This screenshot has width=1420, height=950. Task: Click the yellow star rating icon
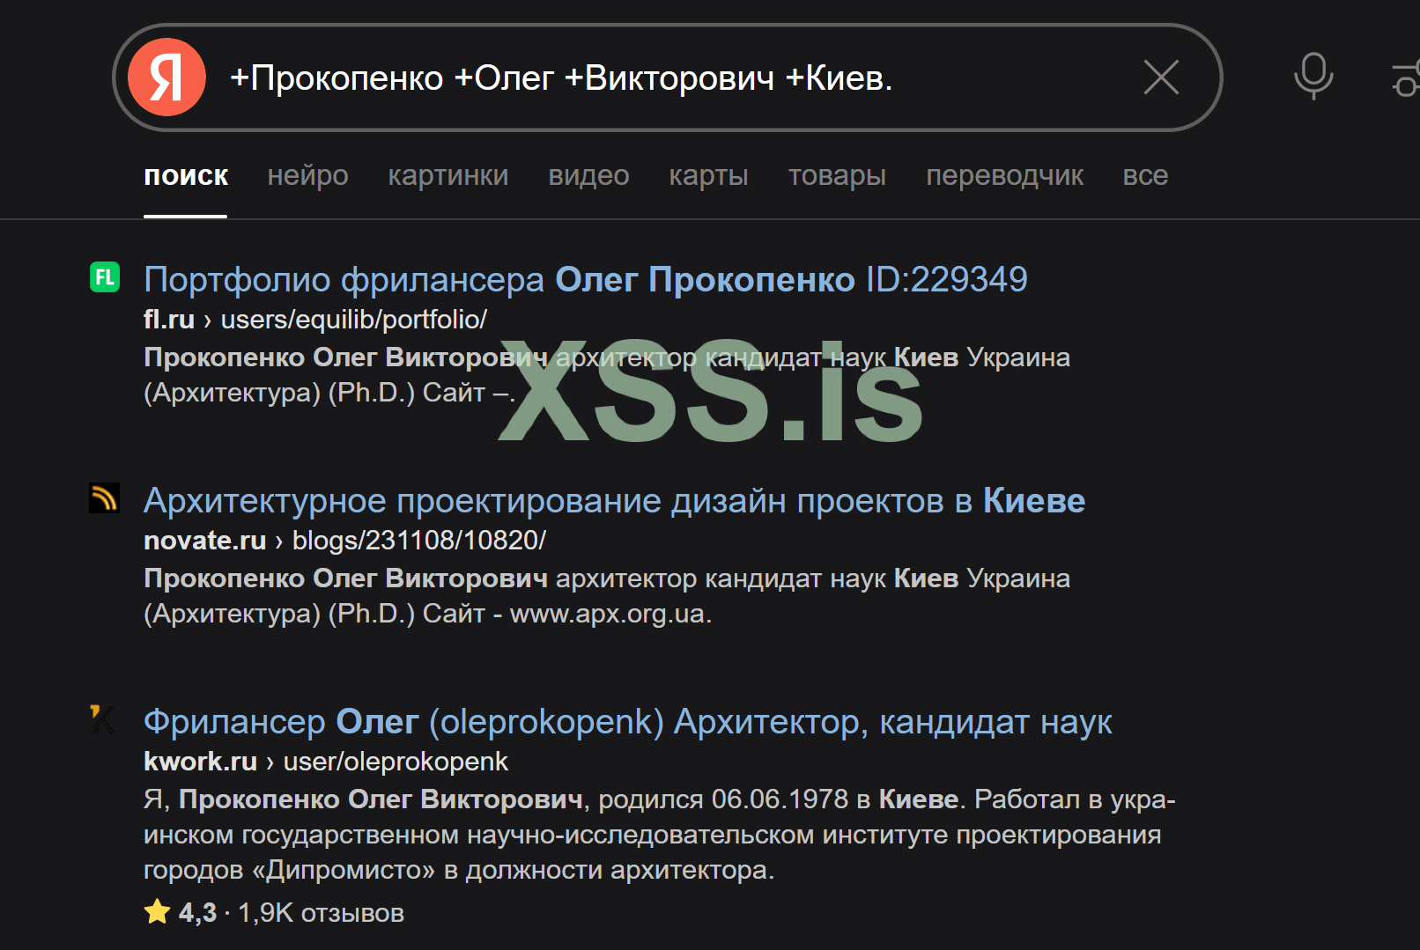point(158,911)
